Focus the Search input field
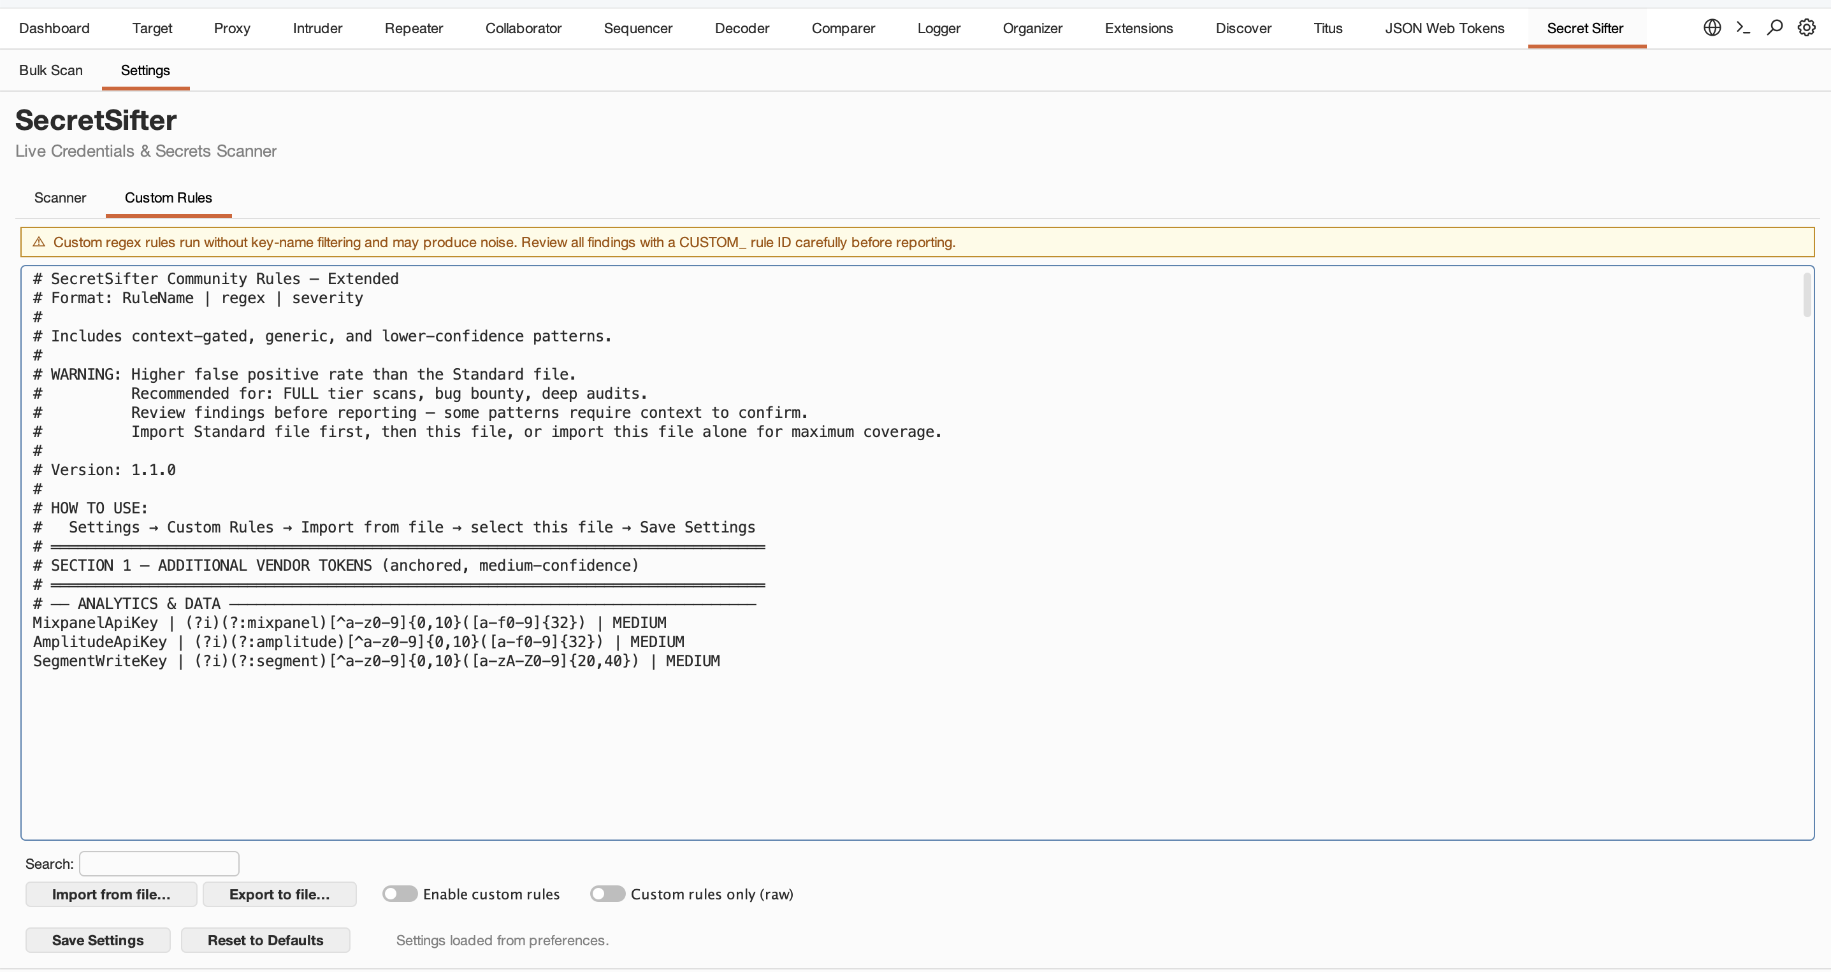The width and height of the screenshot is (1831, 972). tap(159, 863)
